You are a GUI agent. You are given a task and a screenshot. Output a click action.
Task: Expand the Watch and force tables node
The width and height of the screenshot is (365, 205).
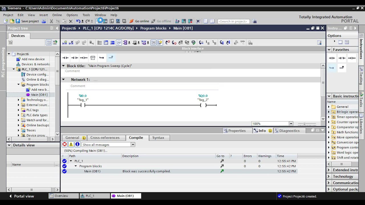coord(19,120)
